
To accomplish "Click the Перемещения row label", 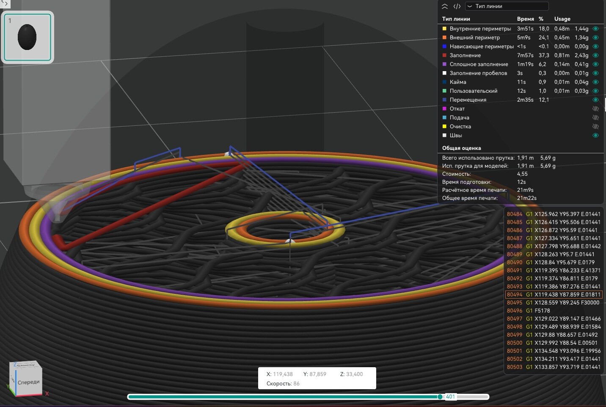I will click(468, 100).
